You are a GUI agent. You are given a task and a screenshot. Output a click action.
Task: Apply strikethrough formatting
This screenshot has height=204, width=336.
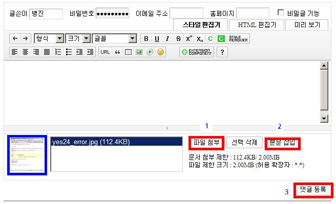coord(178,39)
